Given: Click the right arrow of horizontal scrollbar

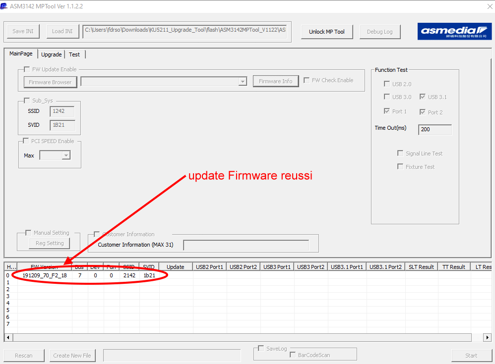Looking at the screenshot, I should pyautogui.click(x=487, y=338).
